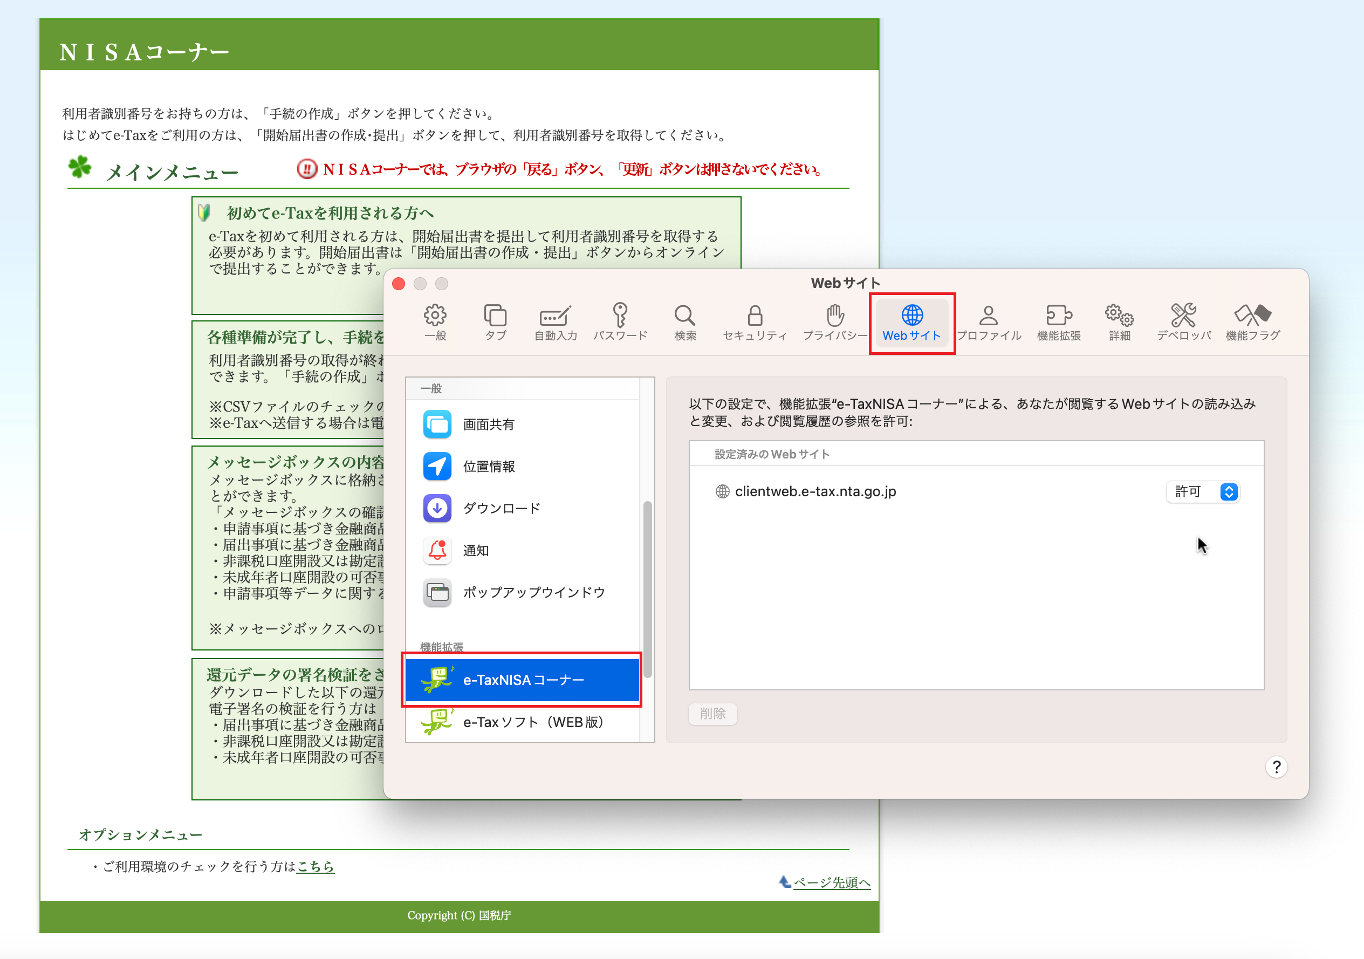Open the 許可 permission dropdown for clientweb.e-tax.nta.go.jp
Viewport: 1364px width, 959px height.
coord(1202,491)
